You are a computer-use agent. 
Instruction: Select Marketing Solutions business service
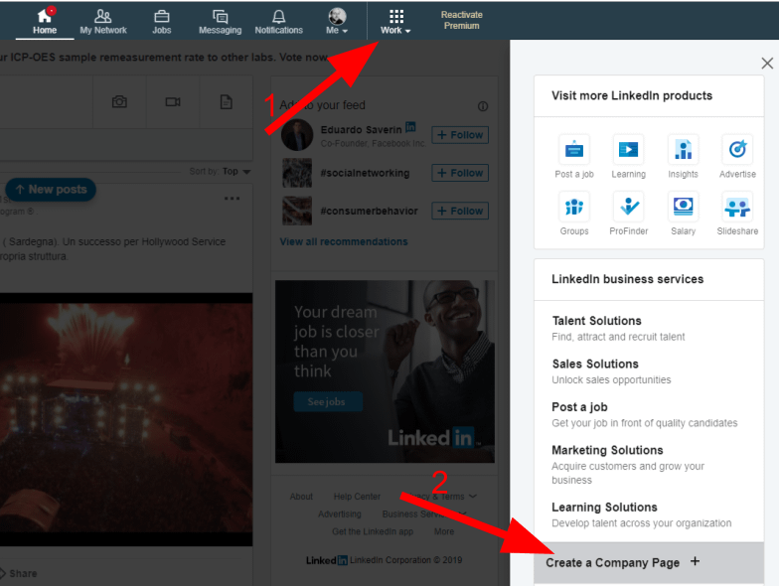pos(628,465)
